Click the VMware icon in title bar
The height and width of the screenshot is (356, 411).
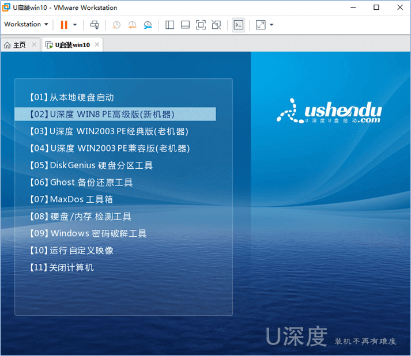click(x=6, y=7)
